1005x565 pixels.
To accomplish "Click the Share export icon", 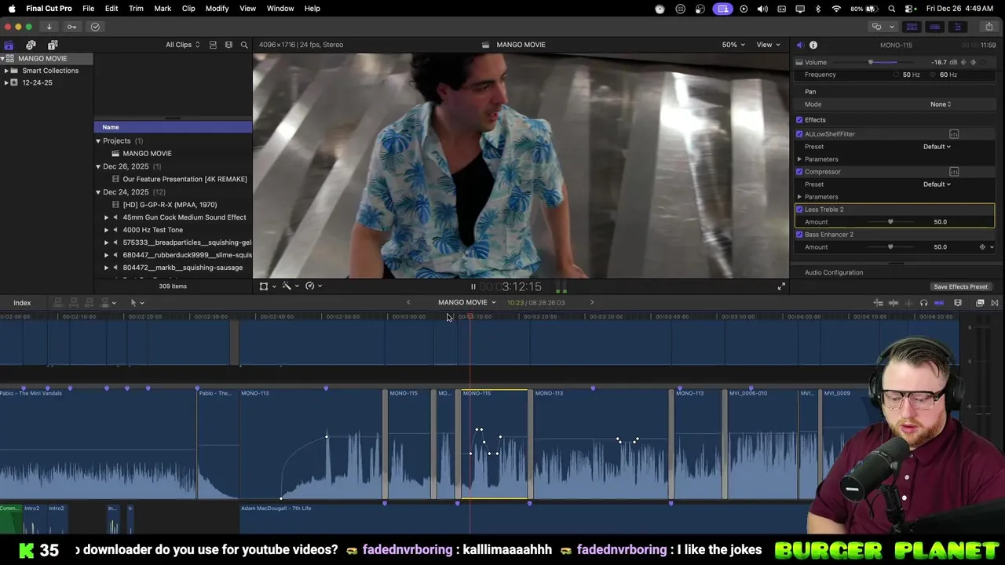I will (x=989, y=27).
